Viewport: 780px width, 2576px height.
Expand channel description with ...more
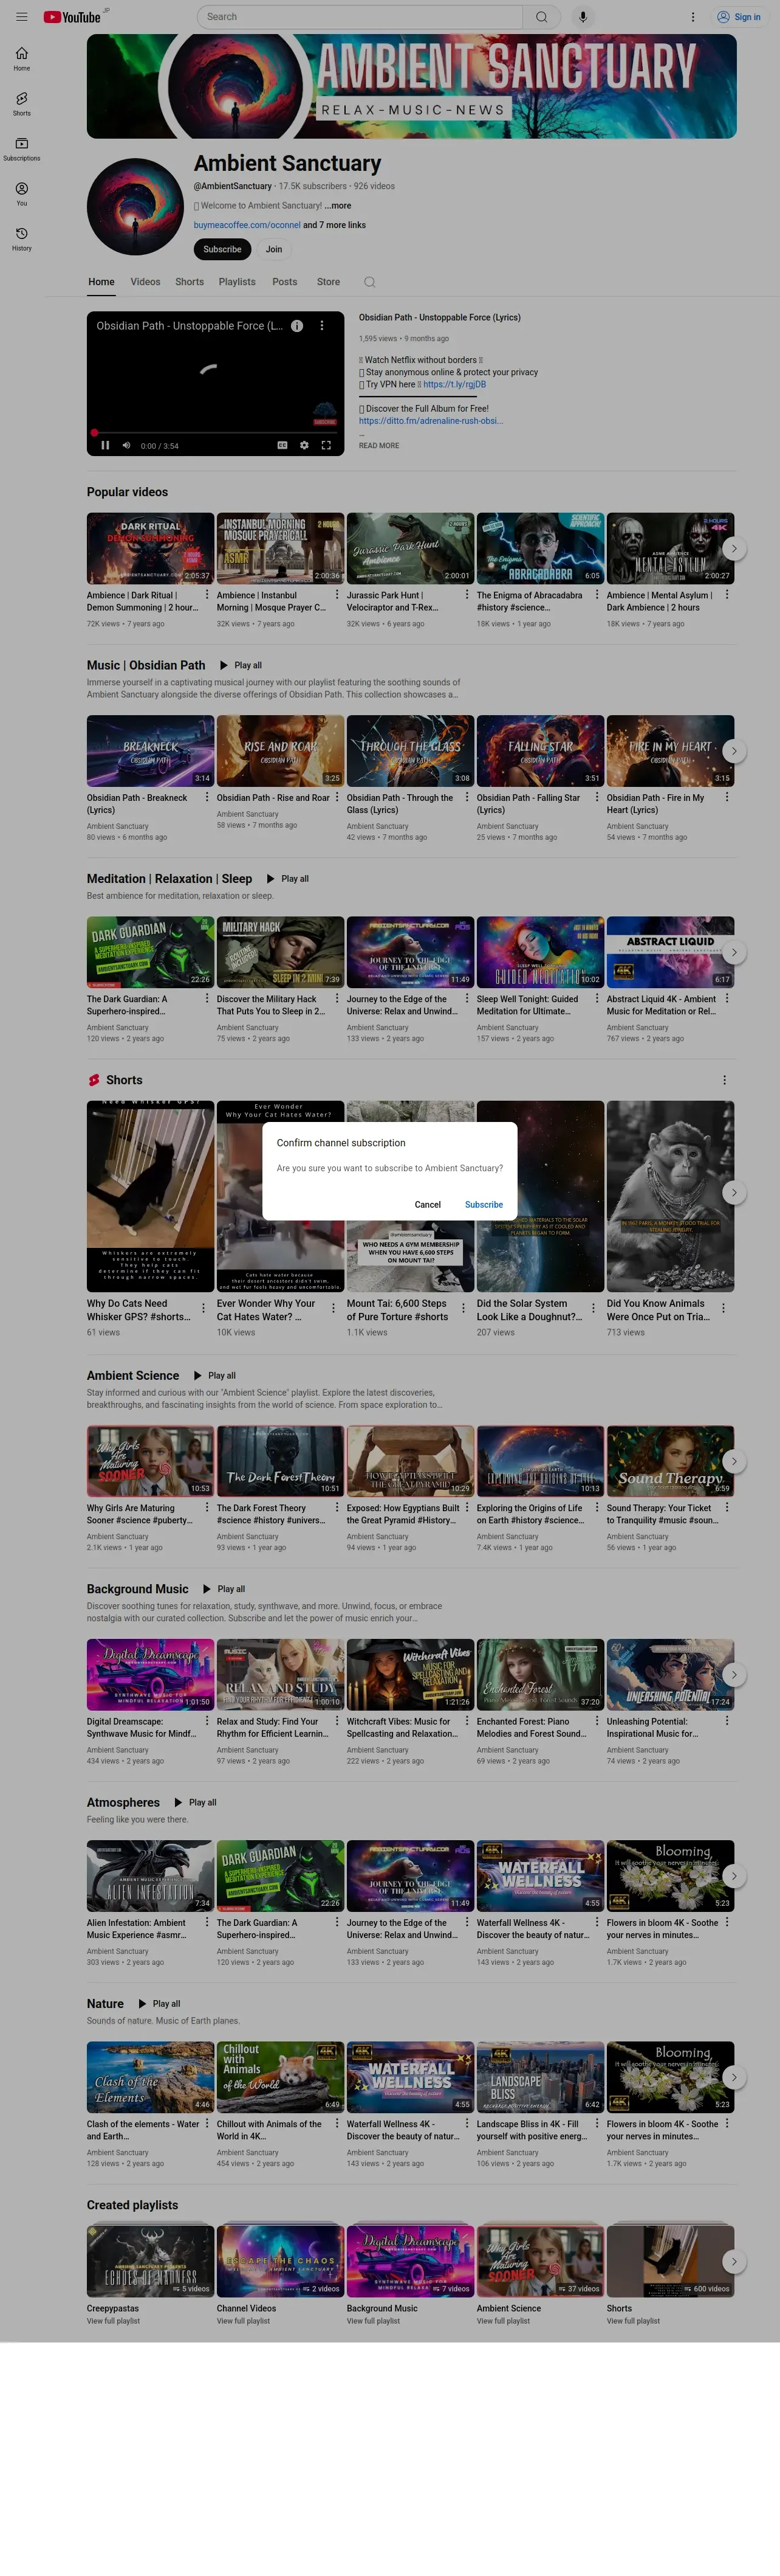pos(338,206)
